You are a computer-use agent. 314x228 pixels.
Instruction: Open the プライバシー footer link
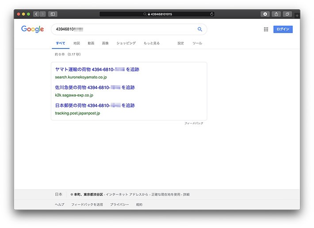coord(119,205)
